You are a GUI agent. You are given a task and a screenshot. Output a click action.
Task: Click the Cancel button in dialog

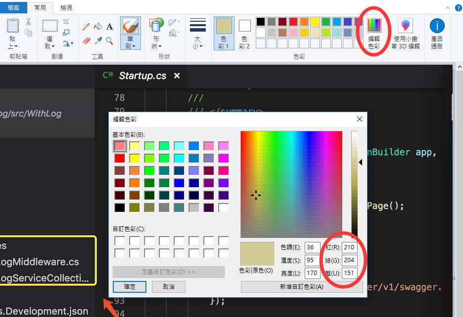[169, 286]
